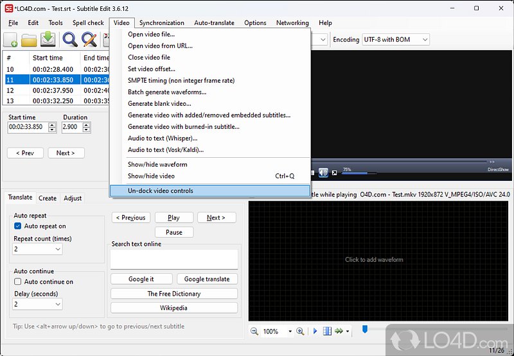Expand the Repeat count dropdown

(37, 249)
